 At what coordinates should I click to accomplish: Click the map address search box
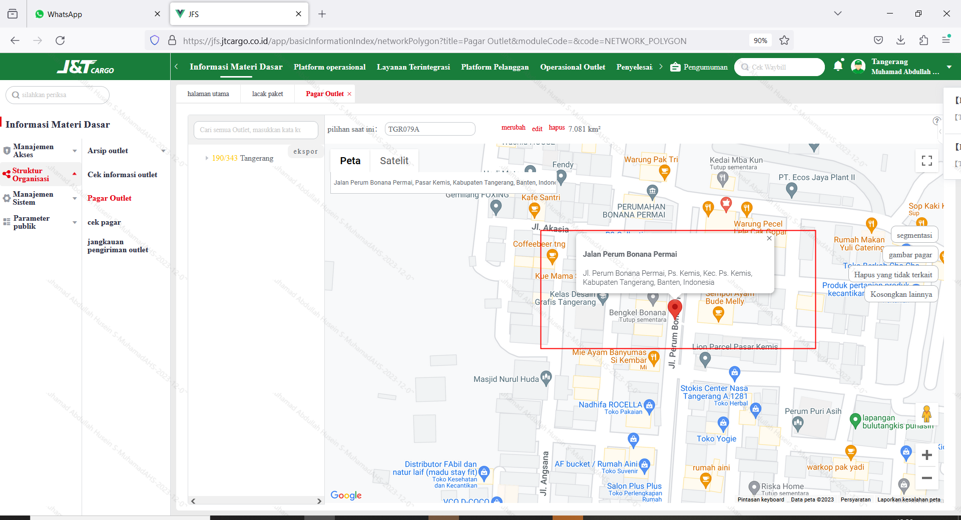click(444, 183)
